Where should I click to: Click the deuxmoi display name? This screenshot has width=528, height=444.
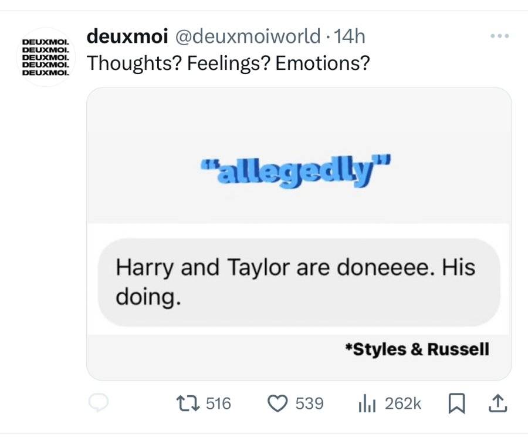point(127,36)
